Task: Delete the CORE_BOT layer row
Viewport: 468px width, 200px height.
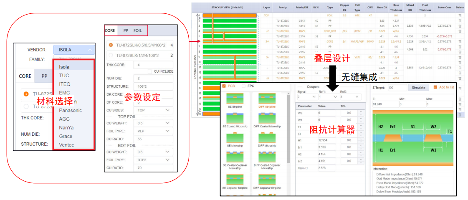Action: [460, 31]
